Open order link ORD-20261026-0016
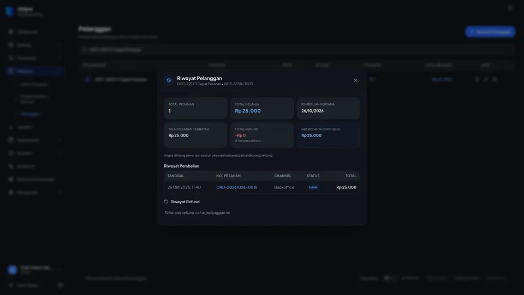 [x=236, y=187]
